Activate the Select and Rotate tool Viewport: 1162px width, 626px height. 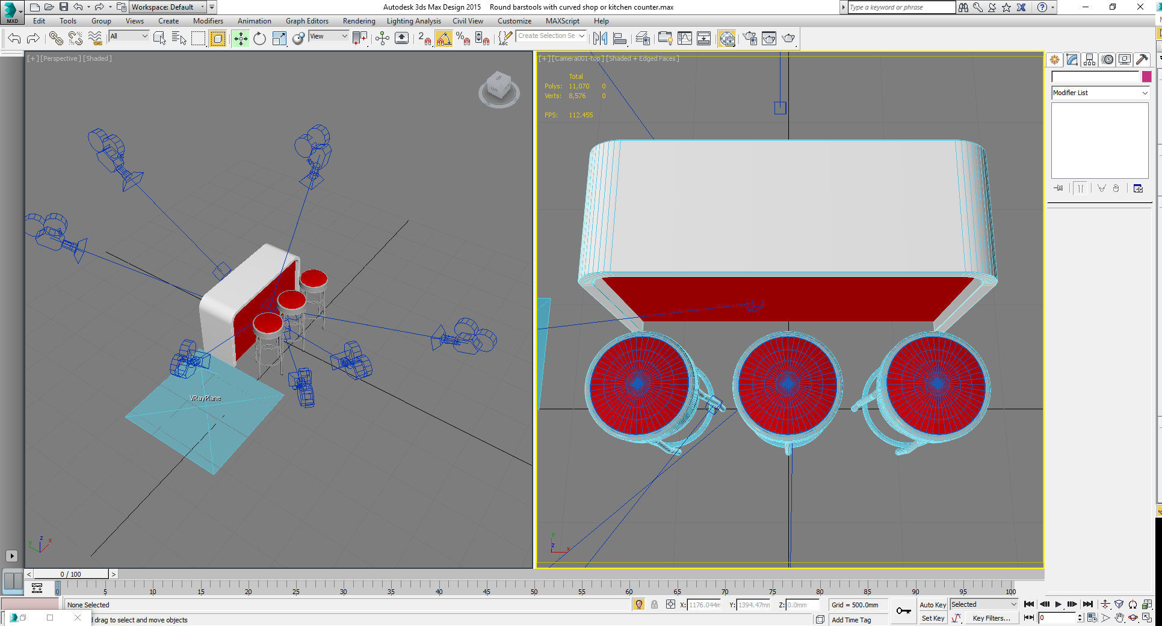pos(259,39)
